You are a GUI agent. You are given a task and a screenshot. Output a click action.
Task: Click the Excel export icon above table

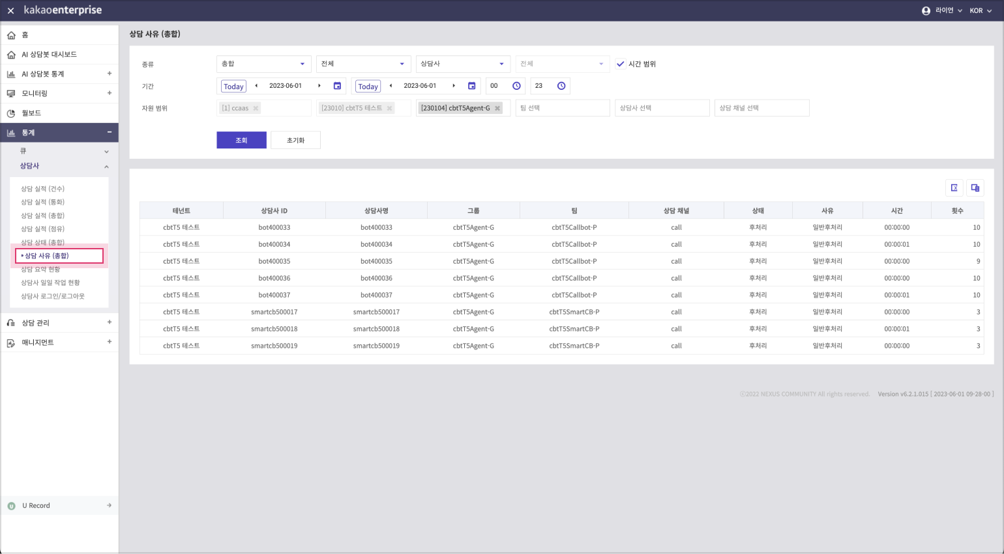click(954, 188)
